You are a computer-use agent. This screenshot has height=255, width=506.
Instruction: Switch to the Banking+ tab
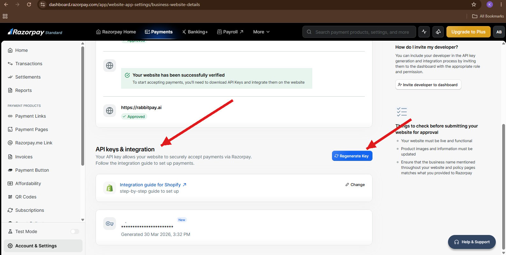pos(195,32)
